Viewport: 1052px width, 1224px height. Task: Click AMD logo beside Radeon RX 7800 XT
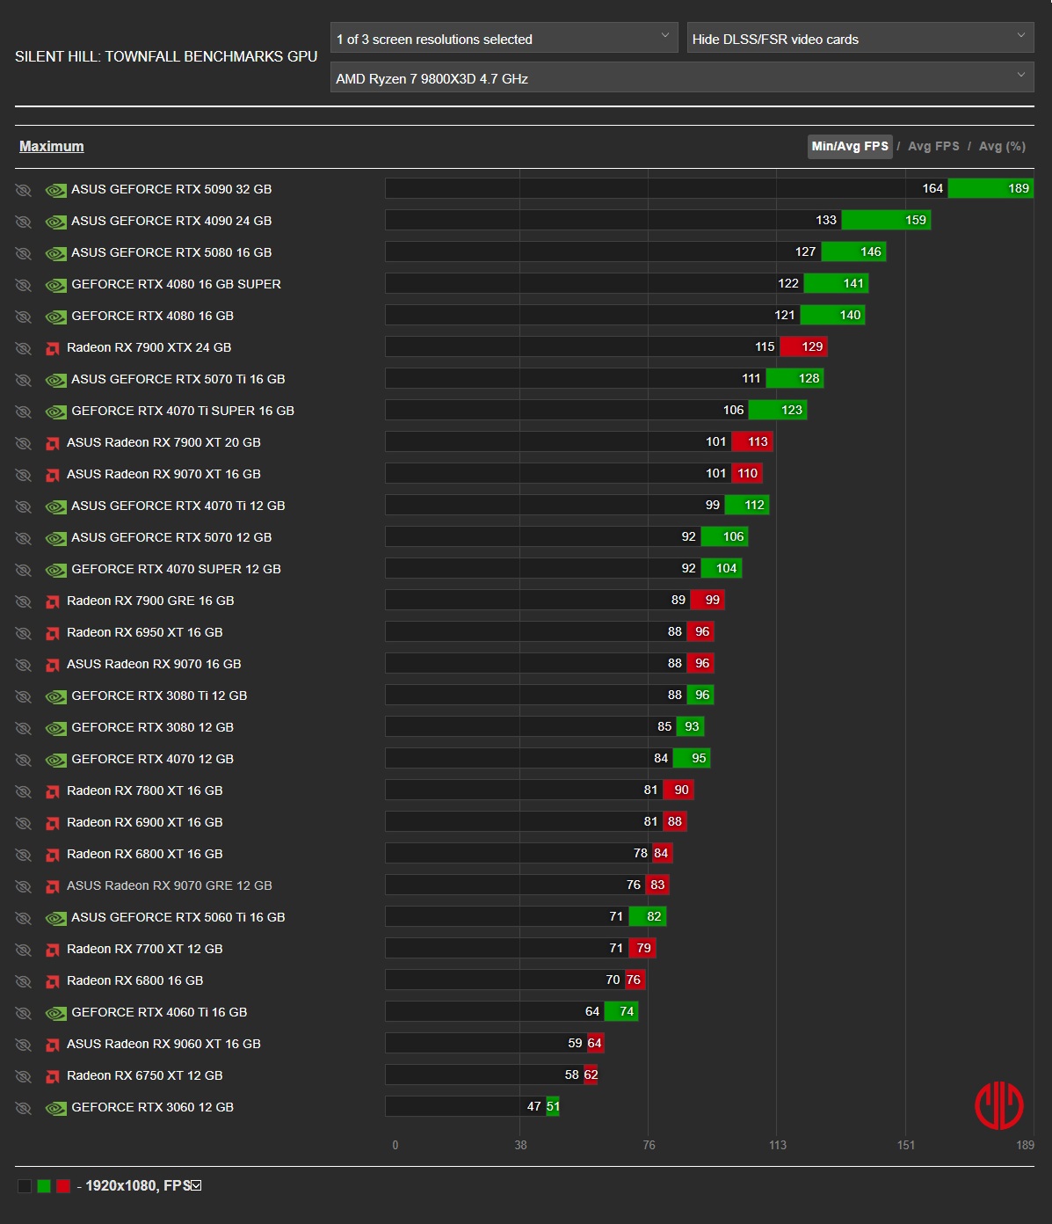pyautogui.click(x=53, y=791)
